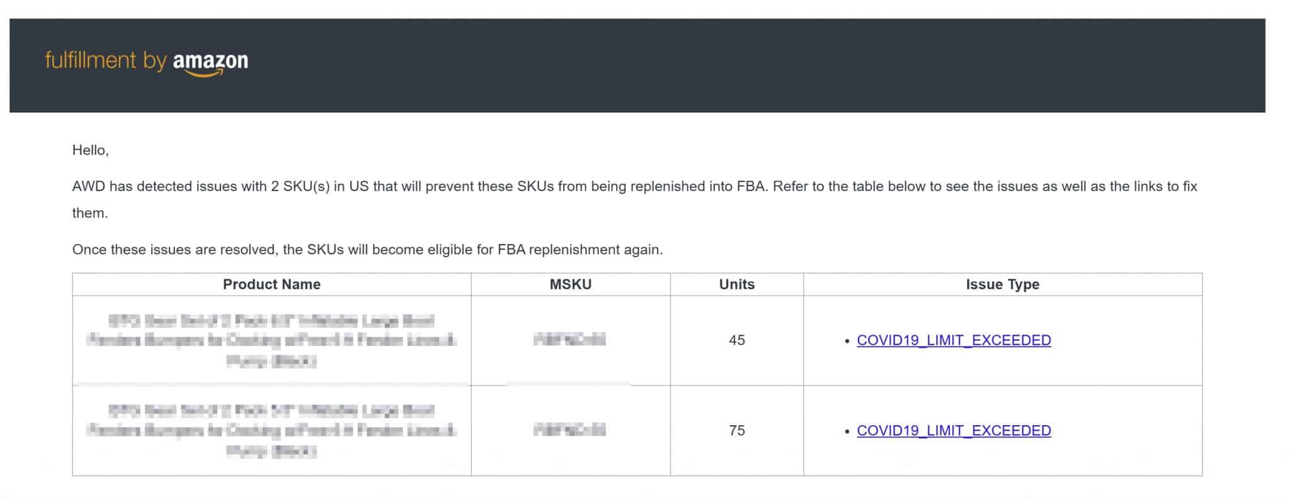Screen dimensions: 1290x500
Task: Select the Issue Type column header
Action: coord(1003,284)
